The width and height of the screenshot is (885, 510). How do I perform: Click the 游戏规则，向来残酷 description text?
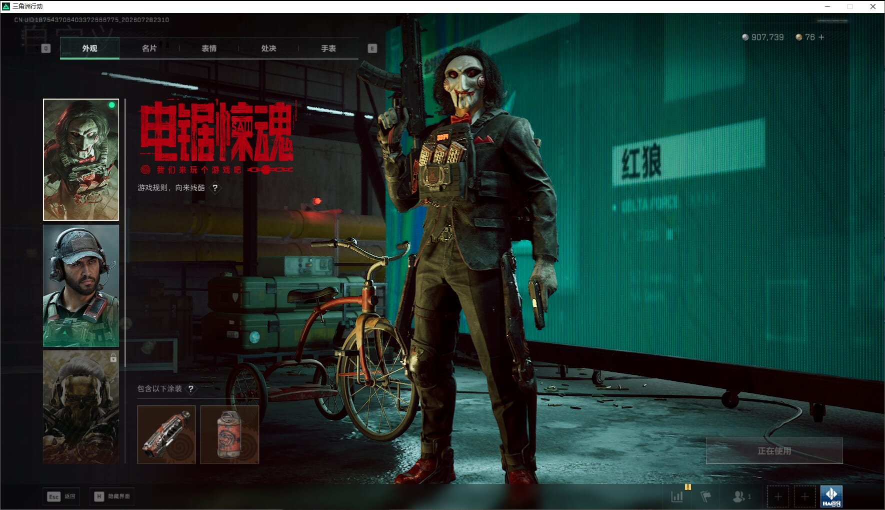[171, 188]
